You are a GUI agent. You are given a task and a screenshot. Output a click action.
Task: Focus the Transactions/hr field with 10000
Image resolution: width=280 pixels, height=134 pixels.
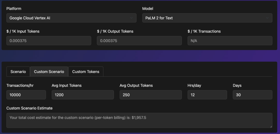(x=26, y=95)
